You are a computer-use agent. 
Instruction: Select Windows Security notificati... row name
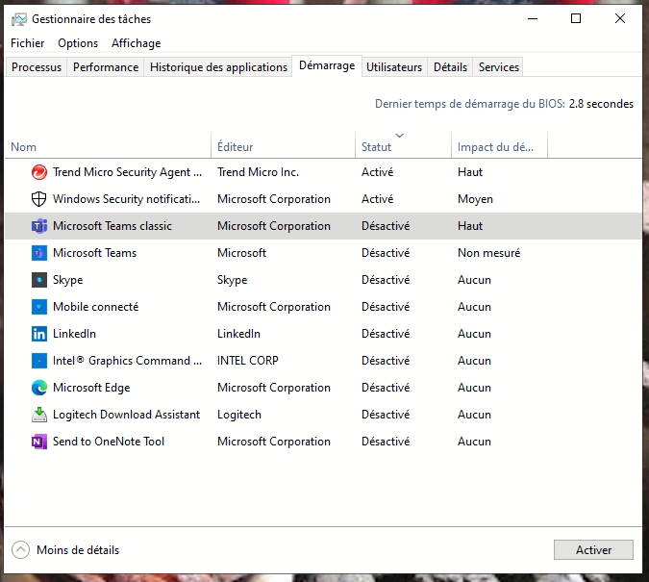126,199
